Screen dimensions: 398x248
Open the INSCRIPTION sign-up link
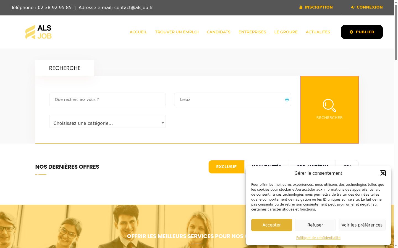click(x=316, y=7)
